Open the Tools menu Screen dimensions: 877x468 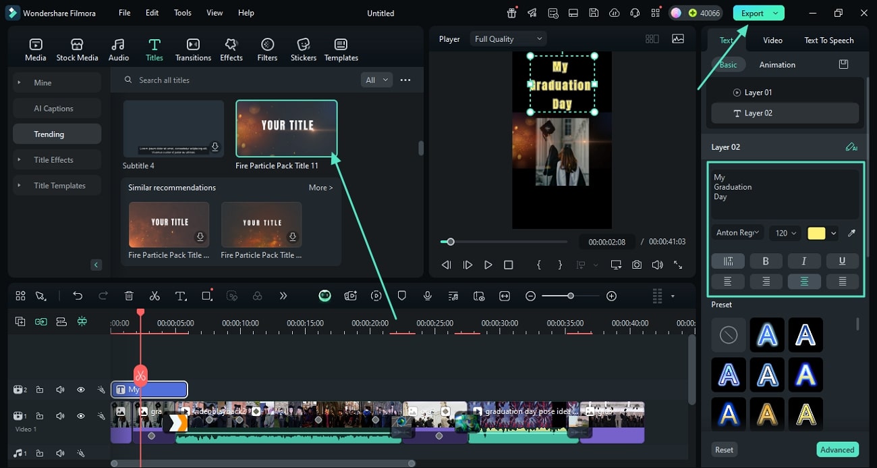click(x=182, y=13)
